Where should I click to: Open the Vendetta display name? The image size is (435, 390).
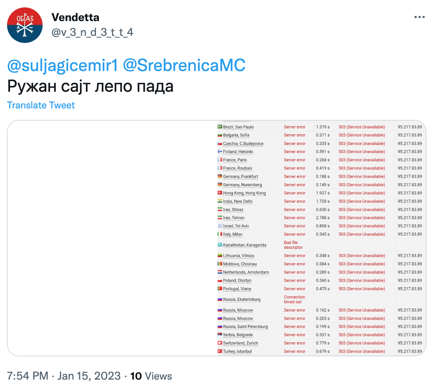tap(75, 17)
